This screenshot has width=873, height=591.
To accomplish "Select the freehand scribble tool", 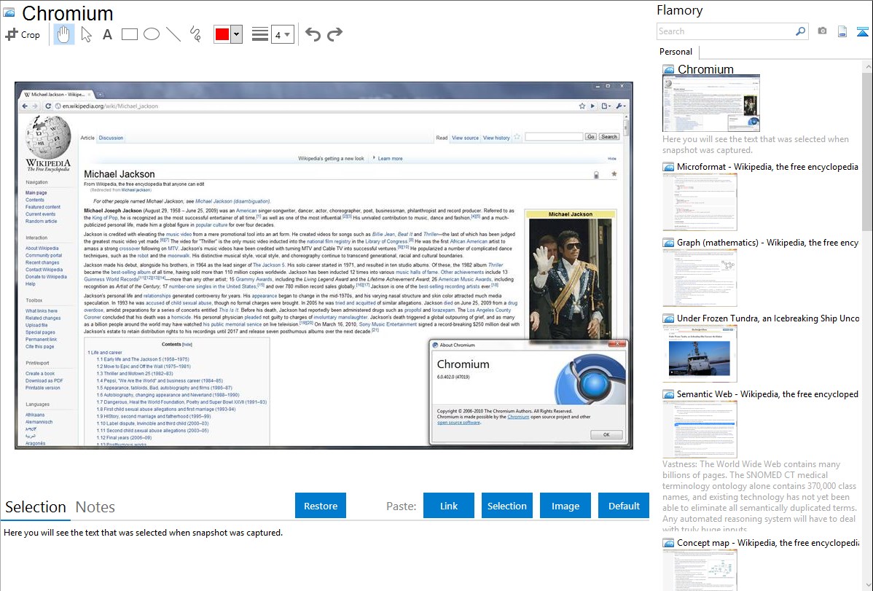I will tap(195, 34).
